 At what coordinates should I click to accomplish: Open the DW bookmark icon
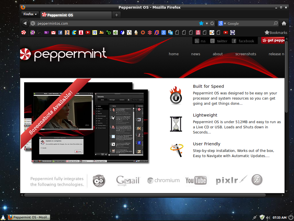[95, 33]
